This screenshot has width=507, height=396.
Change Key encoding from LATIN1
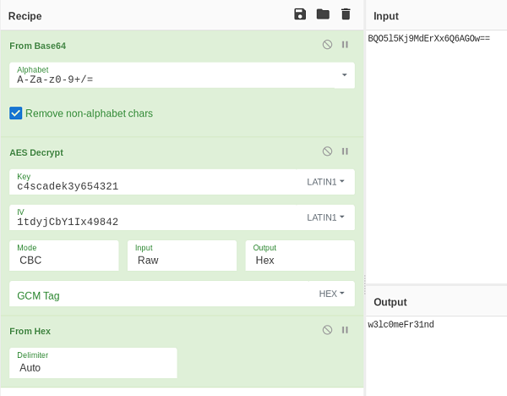click(325, 182)
